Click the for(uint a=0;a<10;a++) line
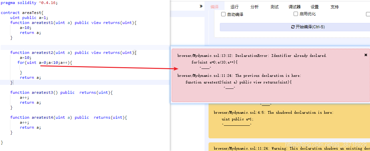 click(45, 63)
